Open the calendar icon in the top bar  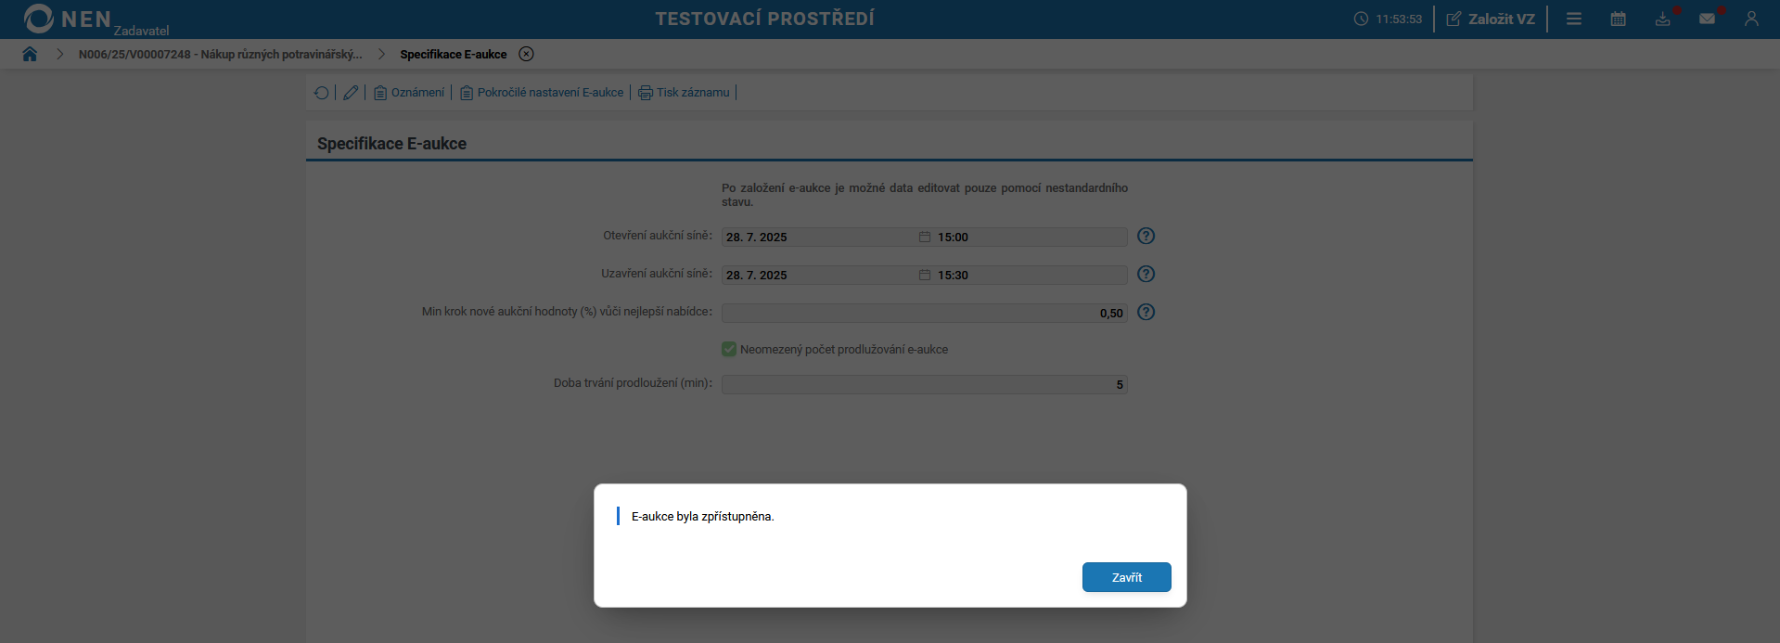click(1618, 19)
